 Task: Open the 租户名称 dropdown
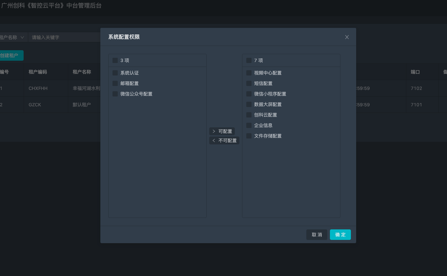coord(13,37)
